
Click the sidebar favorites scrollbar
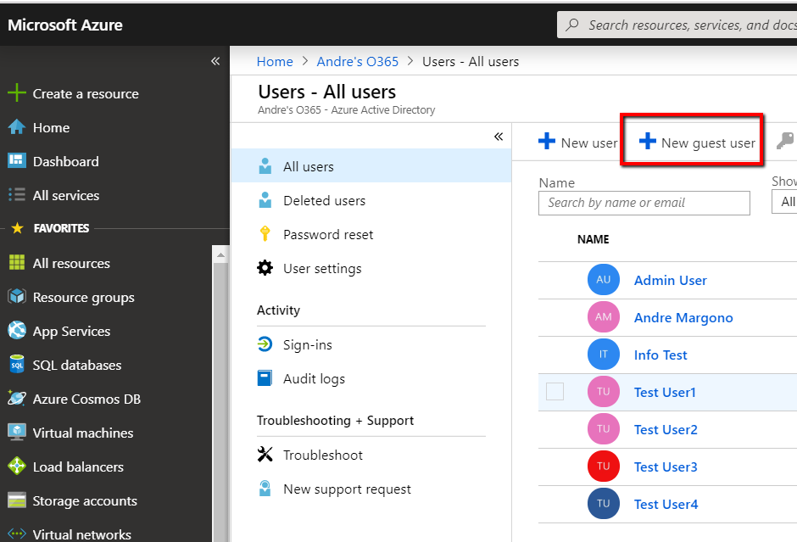click(220, 382)
